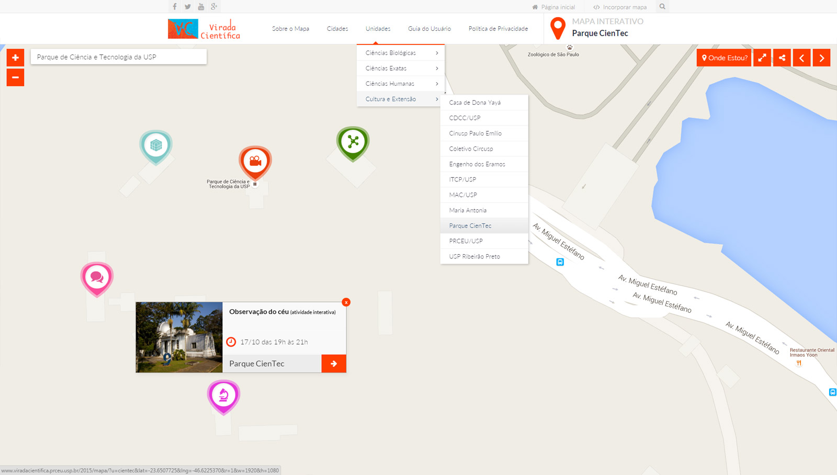This screenshot has height=475, width=837.
Task: Click Restaurante Oriental Irmaos Yoon icon
Action: tap(799, 363)
